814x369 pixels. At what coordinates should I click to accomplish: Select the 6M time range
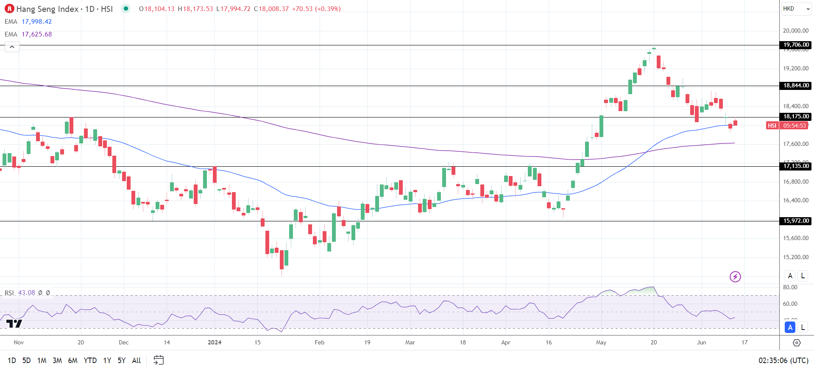click(73, 361)
